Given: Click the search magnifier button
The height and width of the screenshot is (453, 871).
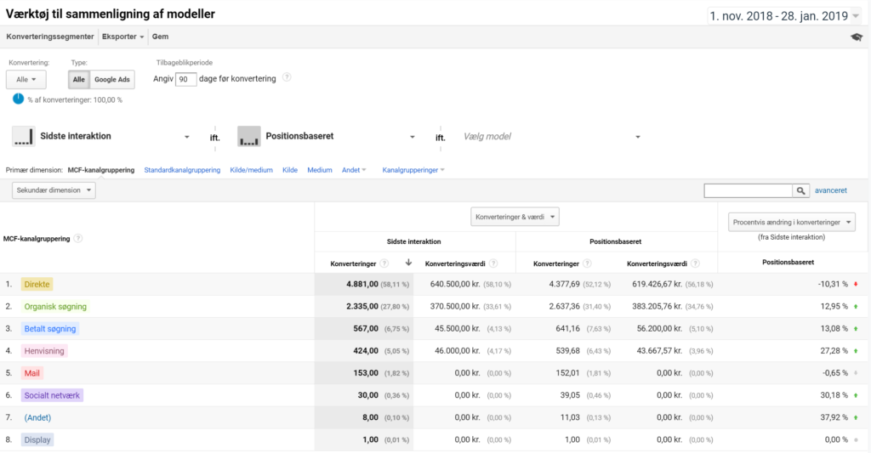Looking at the screenshot, I should (x=800, y=190).
